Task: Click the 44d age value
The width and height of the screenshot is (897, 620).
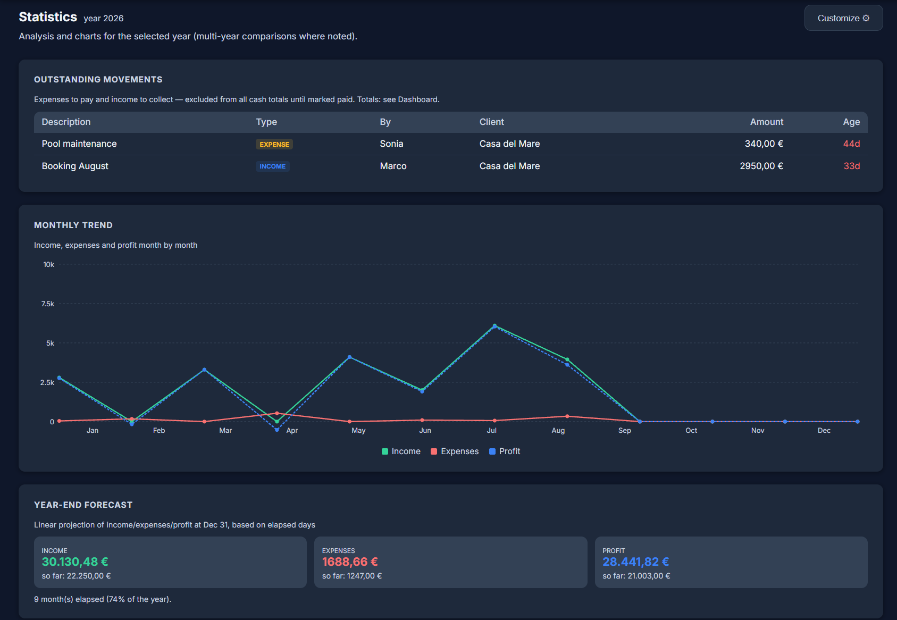Action: pos(852,144)
